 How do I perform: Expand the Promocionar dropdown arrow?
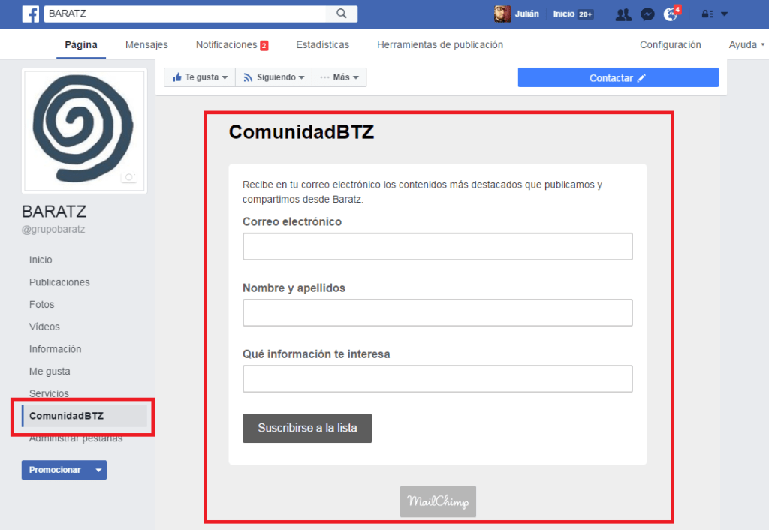click(98, 470)
